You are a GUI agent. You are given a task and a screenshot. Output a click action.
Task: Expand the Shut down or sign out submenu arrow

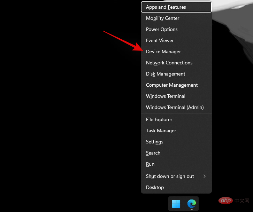tap(205, 176)
